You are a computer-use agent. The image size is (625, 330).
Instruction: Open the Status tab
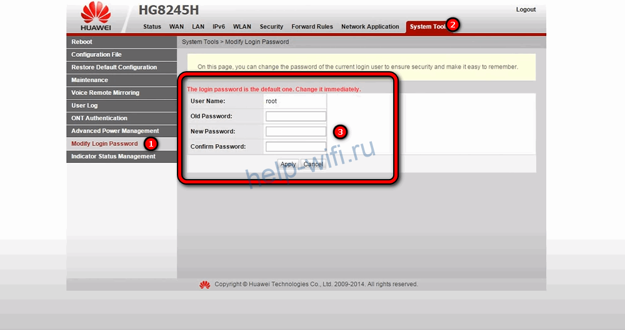[x=152, y=27]
